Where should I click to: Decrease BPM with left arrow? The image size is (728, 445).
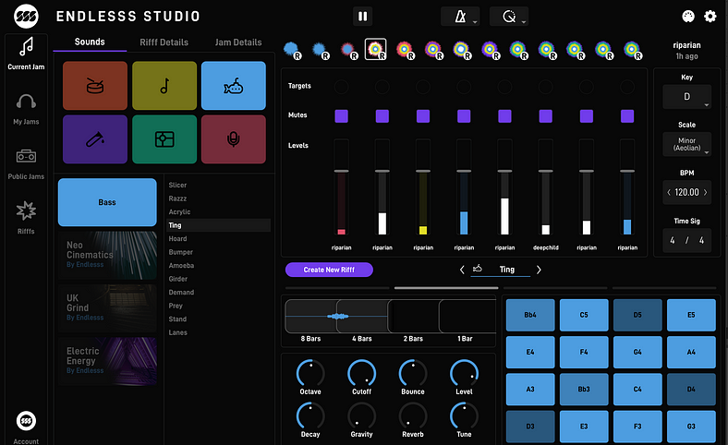click(669, 192)
